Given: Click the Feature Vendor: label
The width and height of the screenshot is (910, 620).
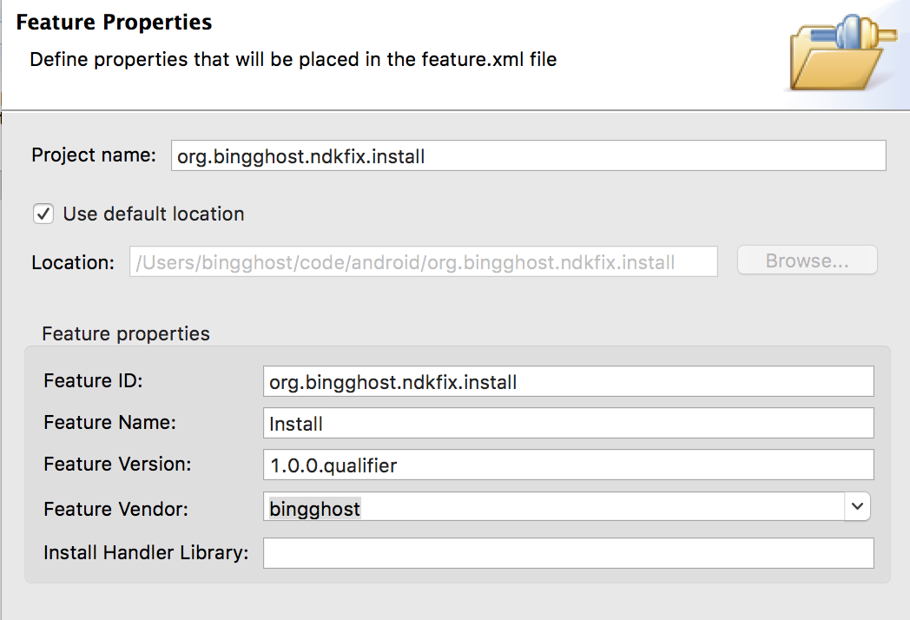Looking at the screenshot, I should [x=116, y=509].
